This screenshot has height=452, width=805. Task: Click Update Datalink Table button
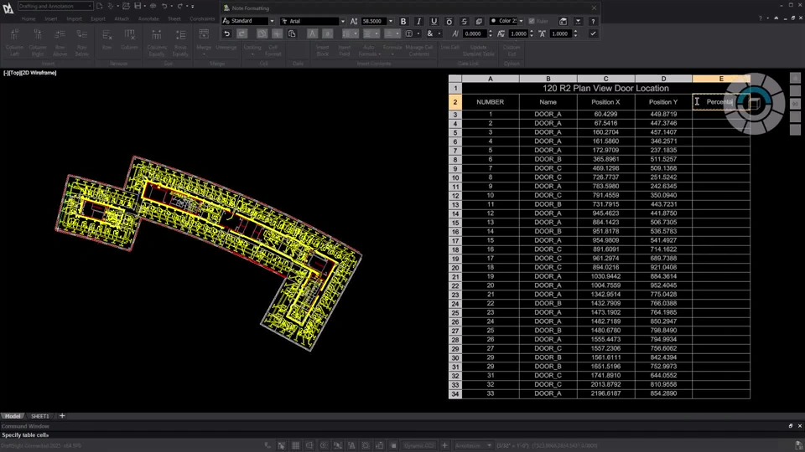tap(479, 49)
